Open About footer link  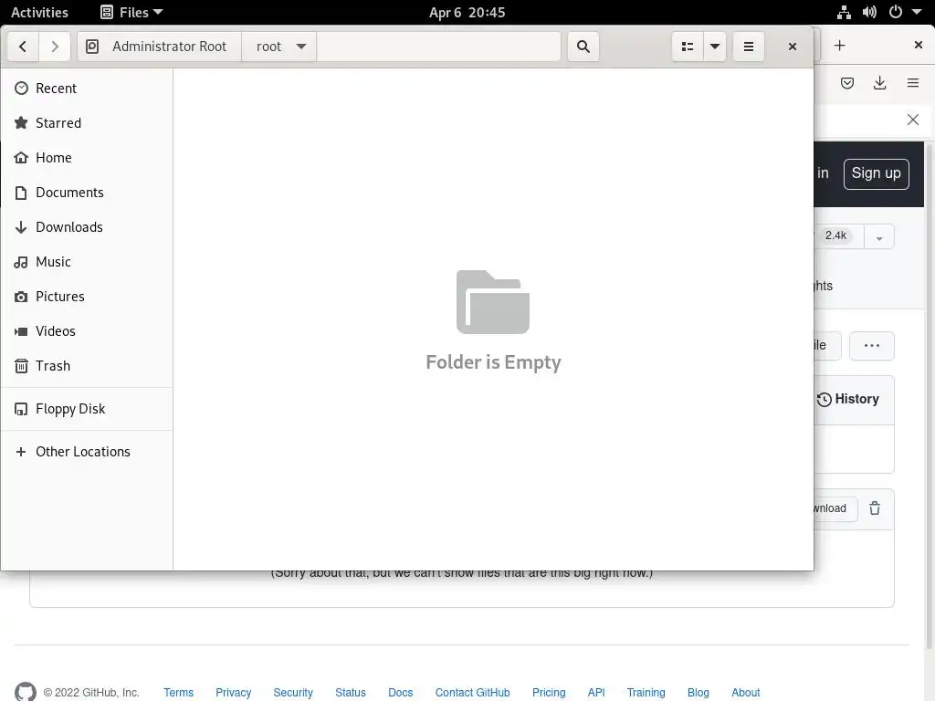point(745,692)
